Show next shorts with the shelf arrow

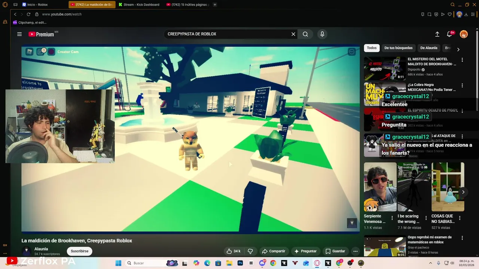463,192
